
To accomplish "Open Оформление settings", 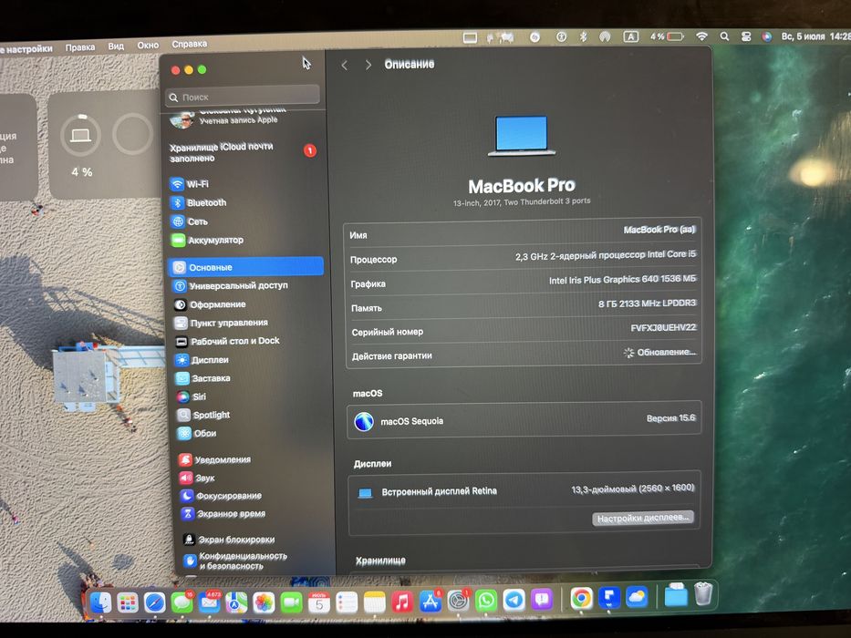I will point(210,304).
